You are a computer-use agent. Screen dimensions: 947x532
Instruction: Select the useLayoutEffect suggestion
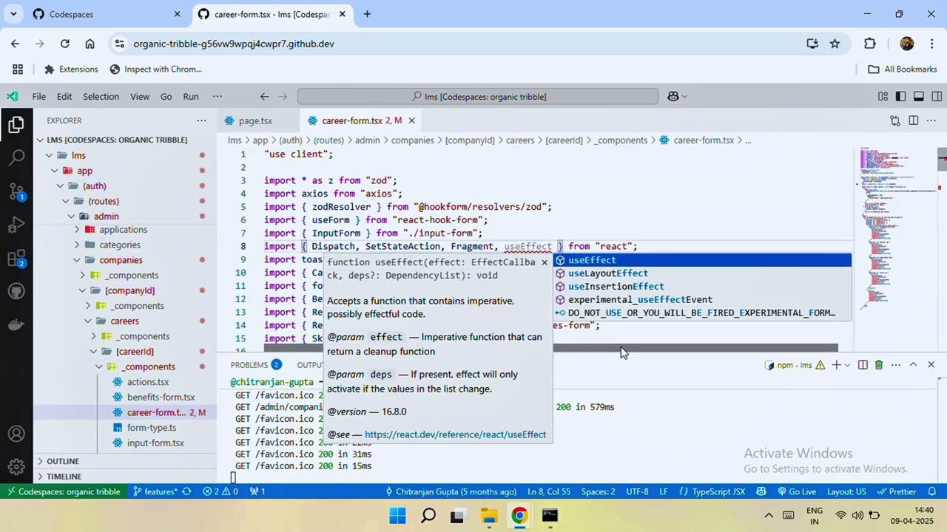coord(703,273)
